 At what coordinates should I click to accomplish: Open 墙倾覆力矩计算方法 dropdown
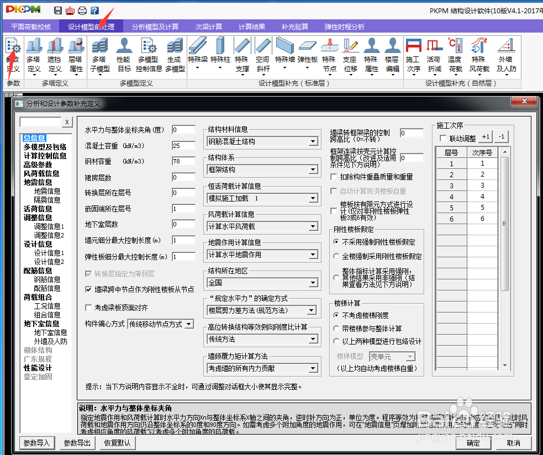pyautogui.click(x=262, y=368)
